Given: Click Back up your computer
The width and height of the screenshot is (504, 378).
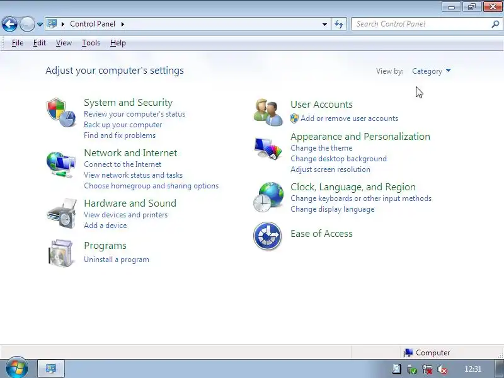Looking at the screenshot, I should click(123, 125).
